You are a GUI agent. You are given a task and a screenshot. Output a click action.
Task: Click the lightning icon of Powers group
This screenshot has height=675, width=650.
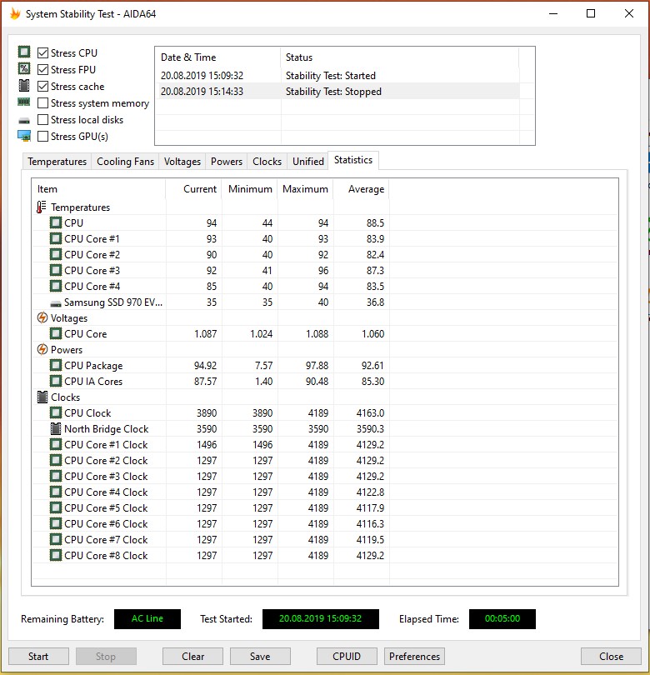pyautogui.click(x=42, y=349)
